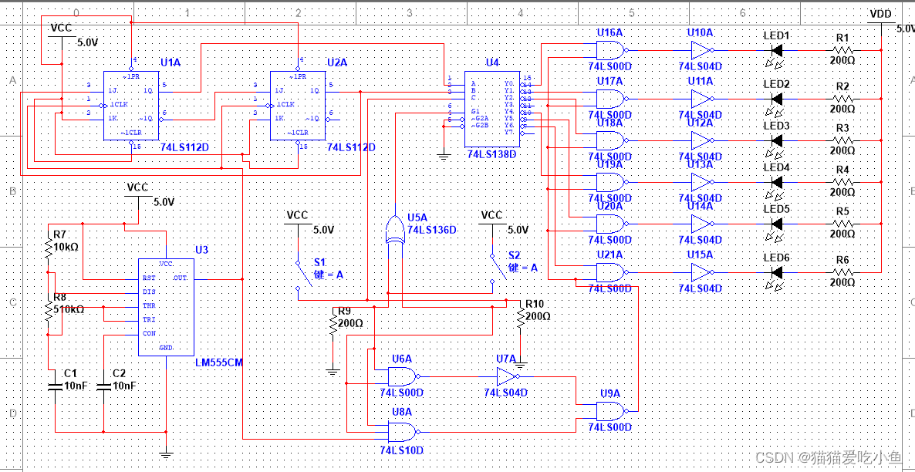Select the ground symbol below U4
The height and width of the screenshot is (472, 915).
[x=444, y=155]
